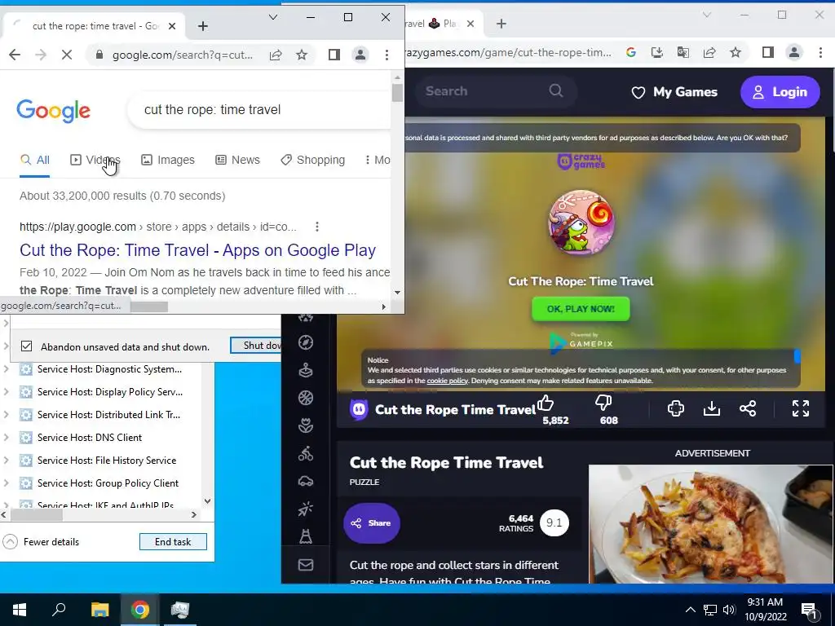The height and width of the screenshot is (626, 835).
Task: Open the Windows Start menu
Action: pyautogui.click(x=20, y=610)
